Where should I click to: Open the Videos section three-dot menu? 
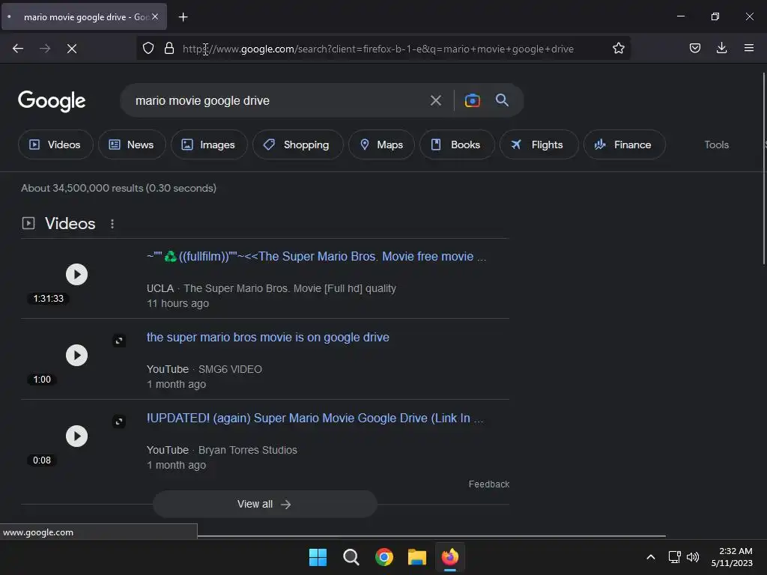(112, 223)
